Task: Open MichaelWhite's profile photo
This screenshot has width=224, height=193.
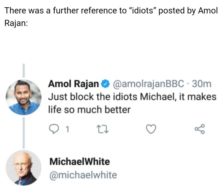Action: coord(23,169)
